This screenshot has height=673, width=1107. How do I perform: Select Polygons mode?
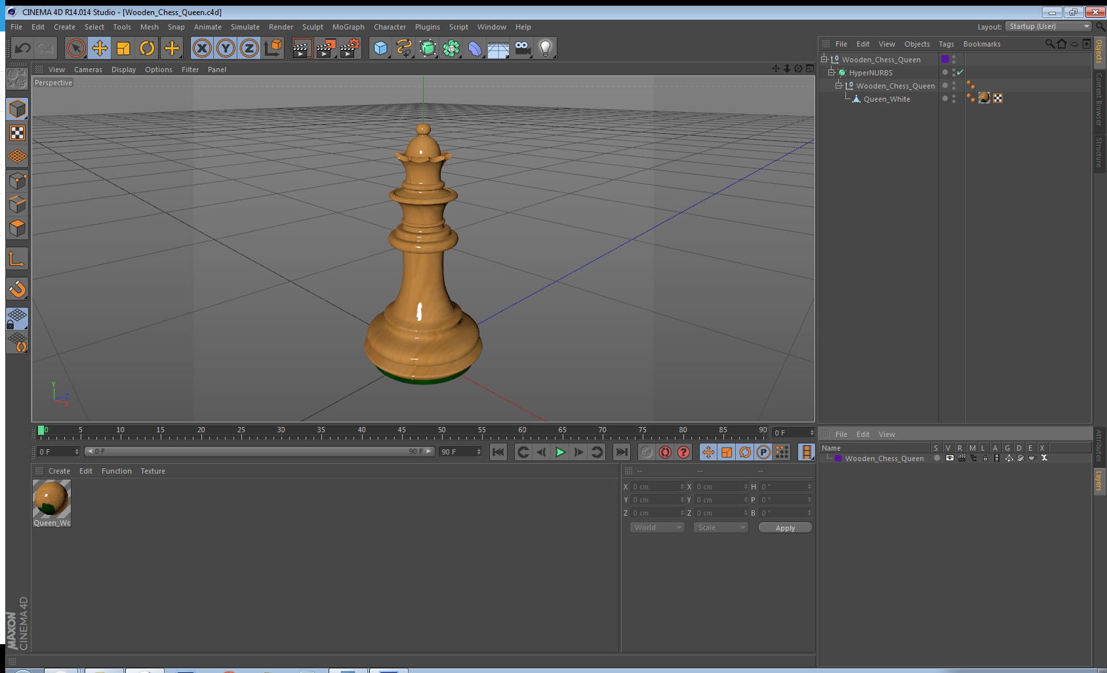pyautogui.click(x=18, y=228)
